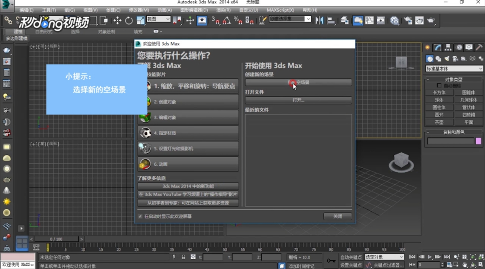This screenshot has width=485, height=269.
Task: Click the Select and Rotate tool
Action: point(129,20)
